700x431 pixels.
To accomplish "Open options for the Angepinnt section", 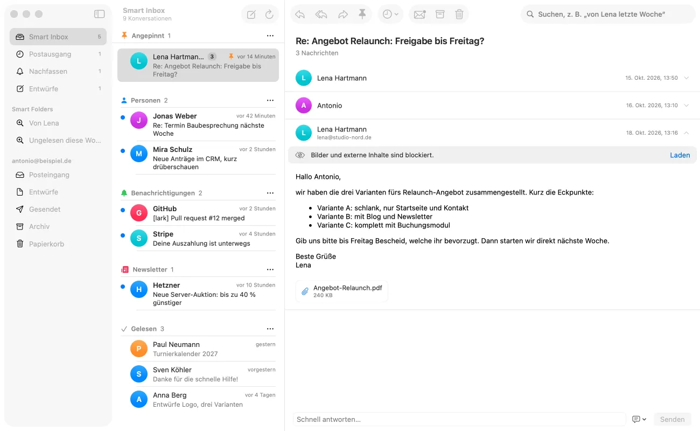I will point(270,36).
